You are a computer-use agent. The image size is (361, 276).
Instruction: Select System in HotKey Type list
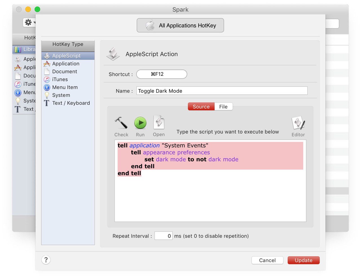[68, 95]
